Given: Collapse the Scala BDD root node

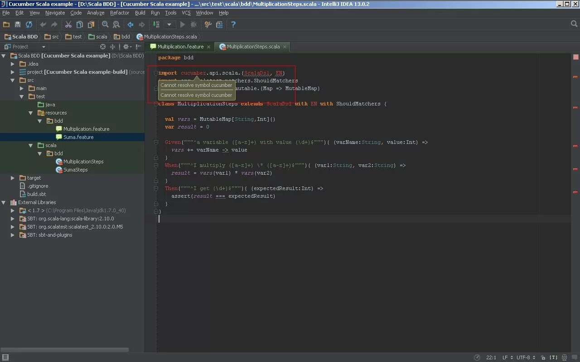Looking at the screenshot, I should pos(4,56).
